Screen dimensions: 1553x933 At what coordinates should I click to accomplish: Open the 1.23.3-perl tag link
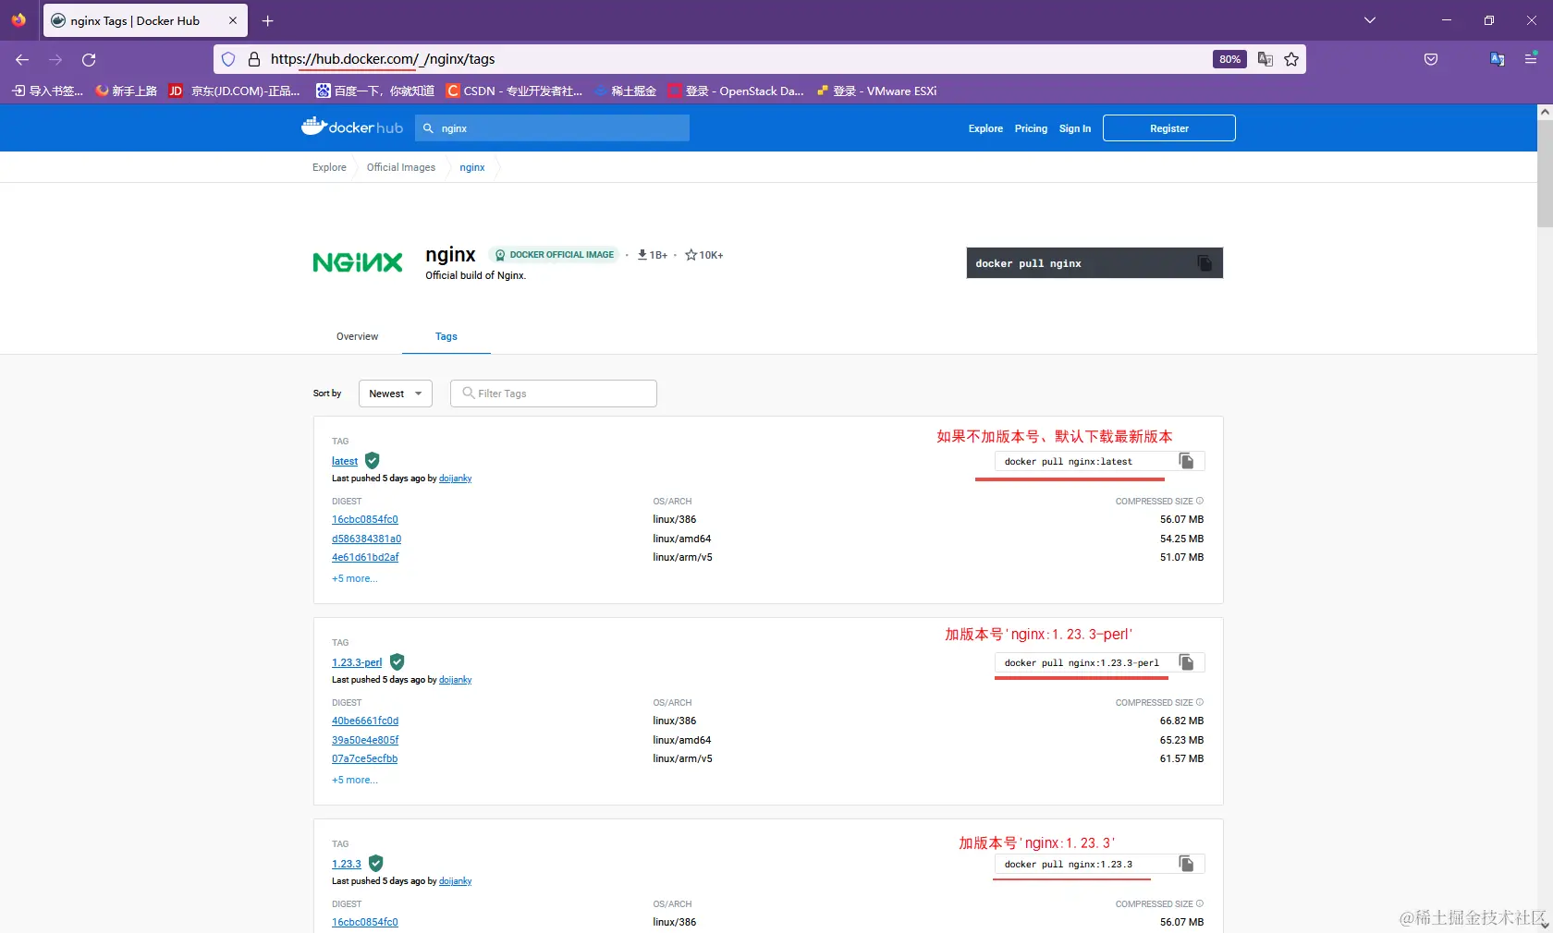pos(357,662)
